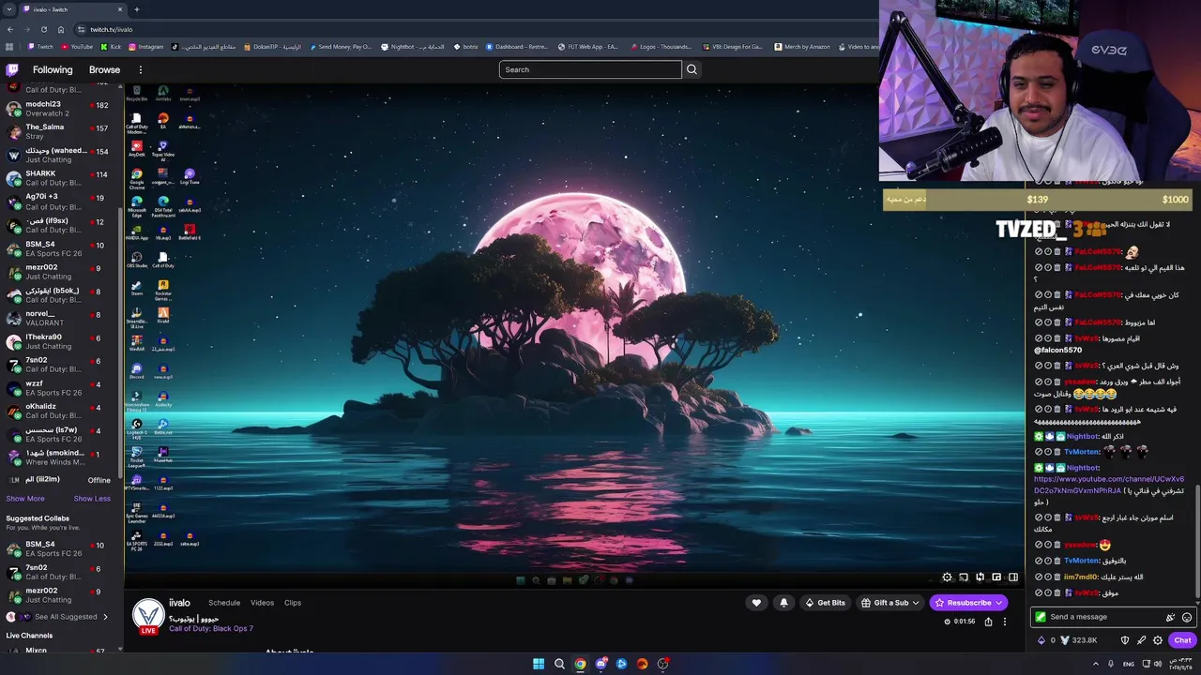Open the player settings gear icon
Screen dimensions: 1201x675
pos(947,577)
